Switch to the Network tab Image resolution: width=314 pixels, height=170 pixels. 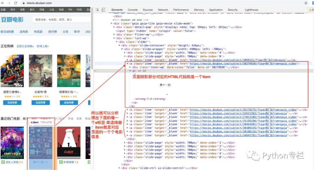(x=163, y=10)
